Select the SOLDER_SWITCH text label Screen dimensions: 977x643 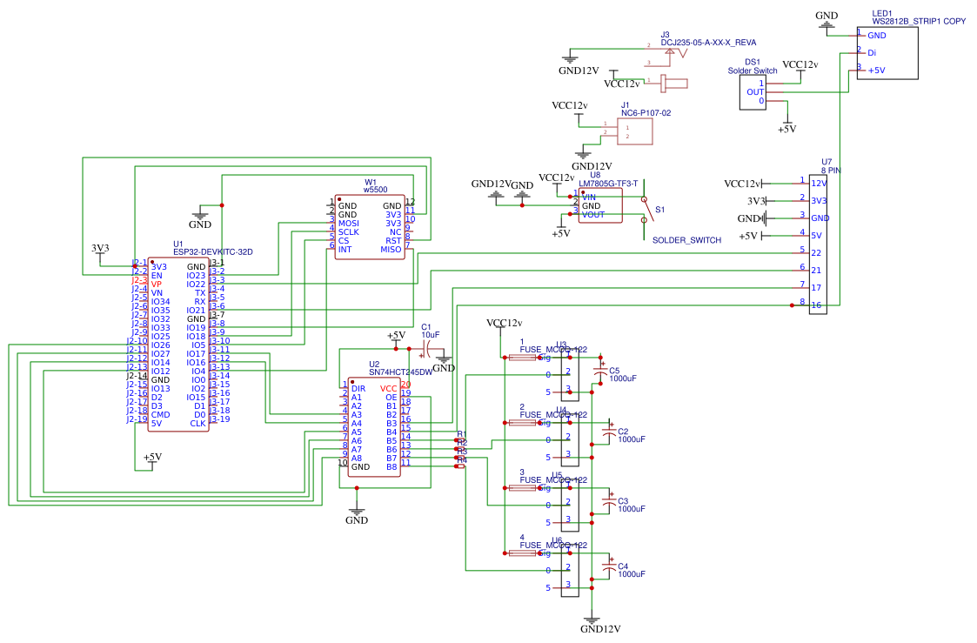tap(686, 240)
